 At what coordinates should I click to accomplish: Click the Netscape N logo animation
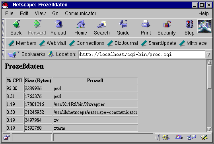click(204, 27)
